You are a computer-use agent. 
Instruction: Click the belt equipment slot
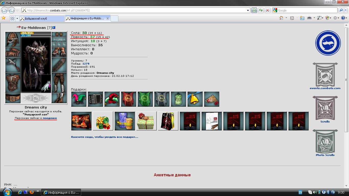pyautogui.click(x=13, y=98)
